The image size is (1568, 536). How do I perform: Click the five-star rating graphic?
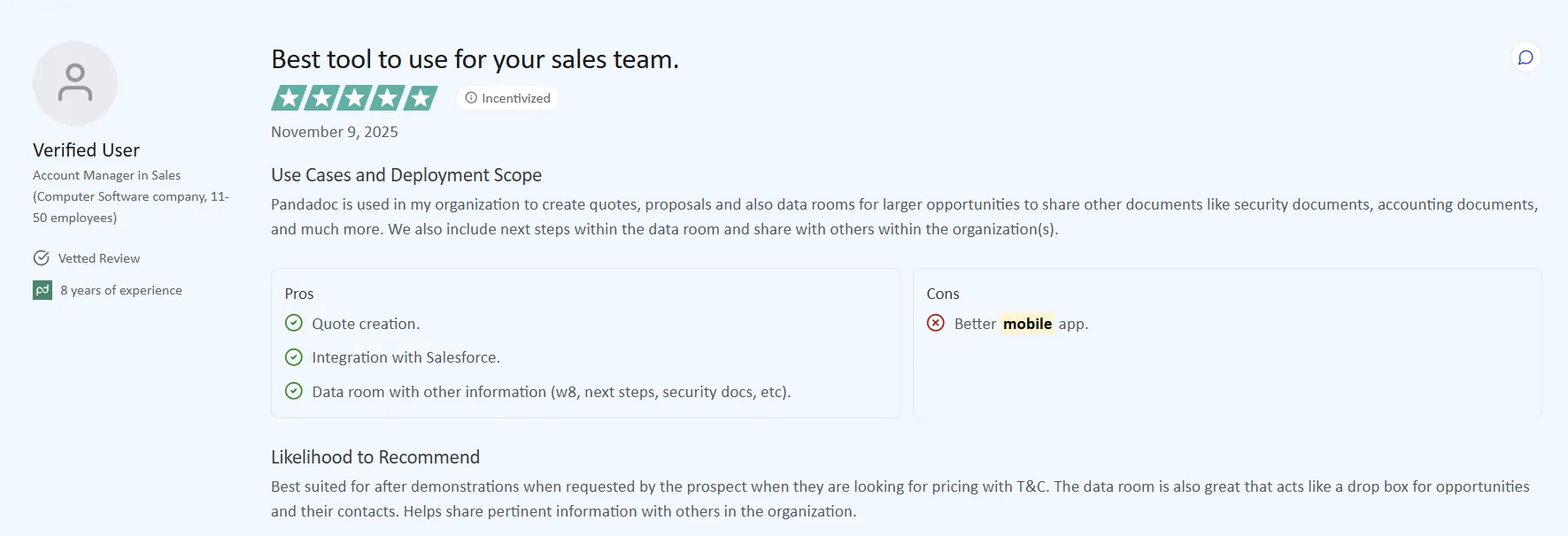[x=354, y=98]
